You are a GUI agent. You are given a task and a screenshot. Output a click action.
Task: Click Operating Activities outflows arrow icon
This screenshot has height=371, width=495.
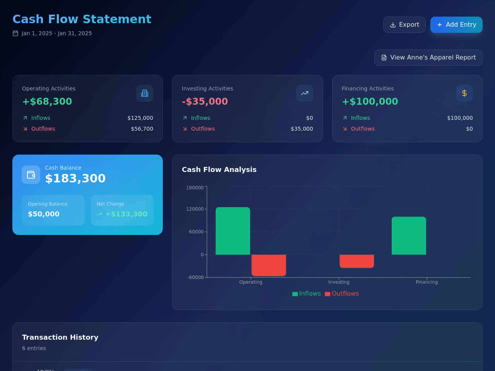(25, 129)
